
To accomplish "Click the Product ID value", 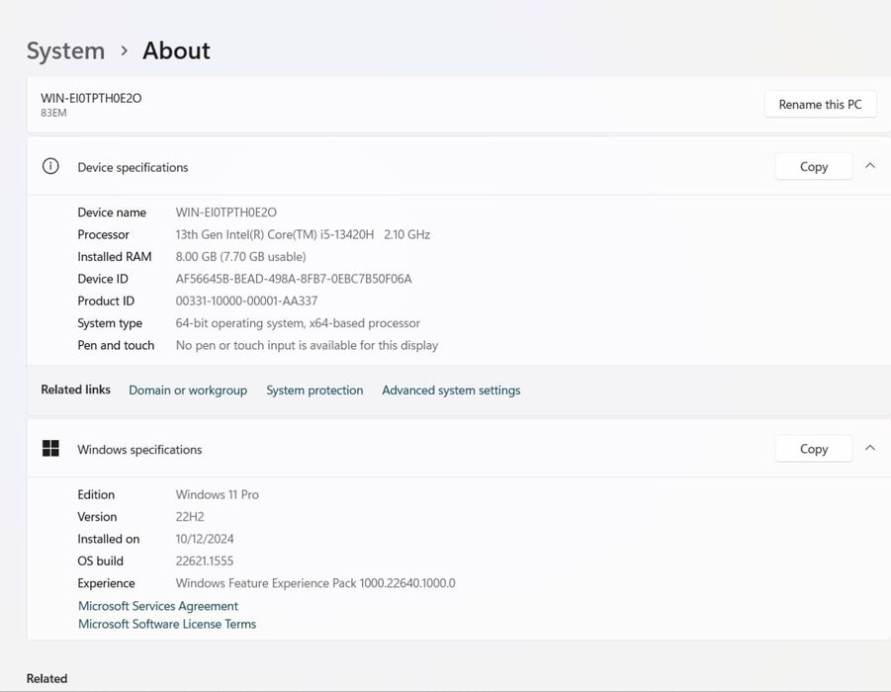I will pyautogui.click(x=246, y=301).
